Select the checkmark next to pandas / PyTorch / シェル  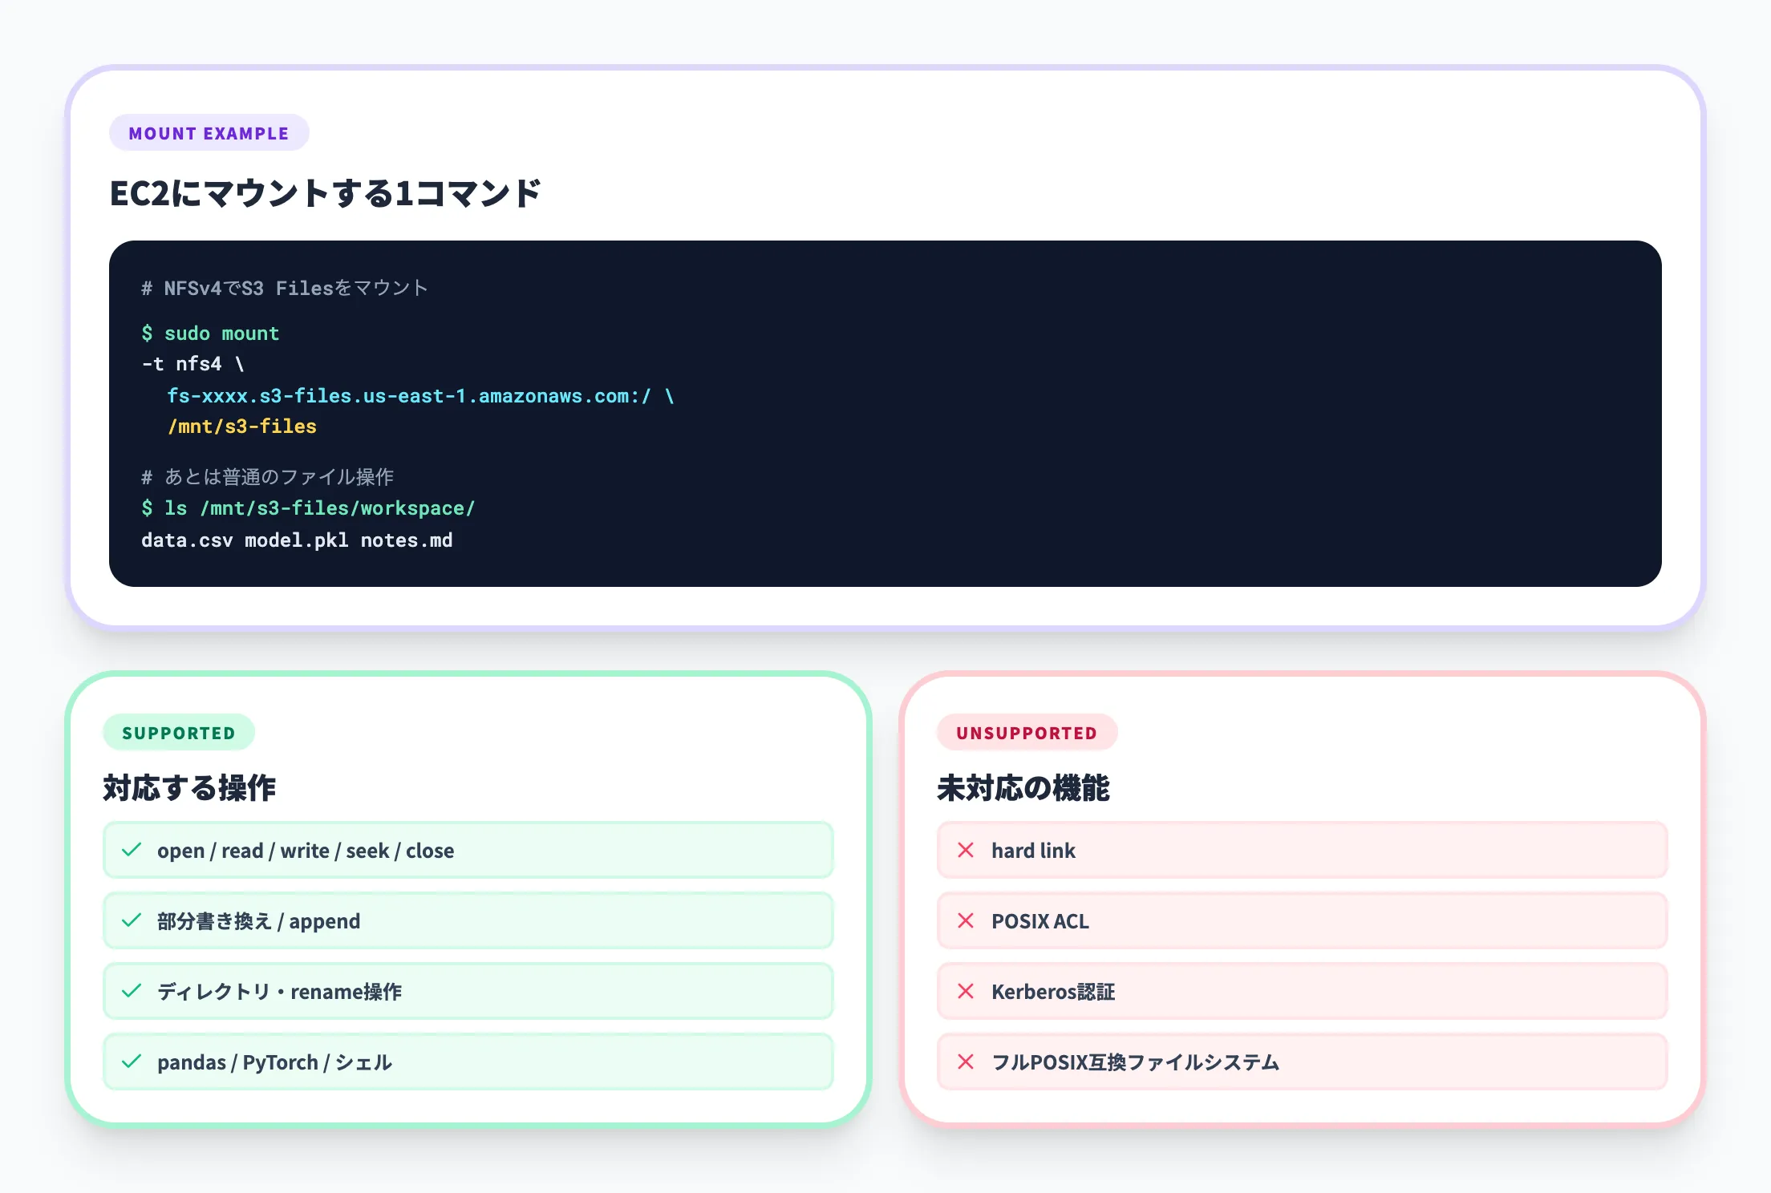131,1062
